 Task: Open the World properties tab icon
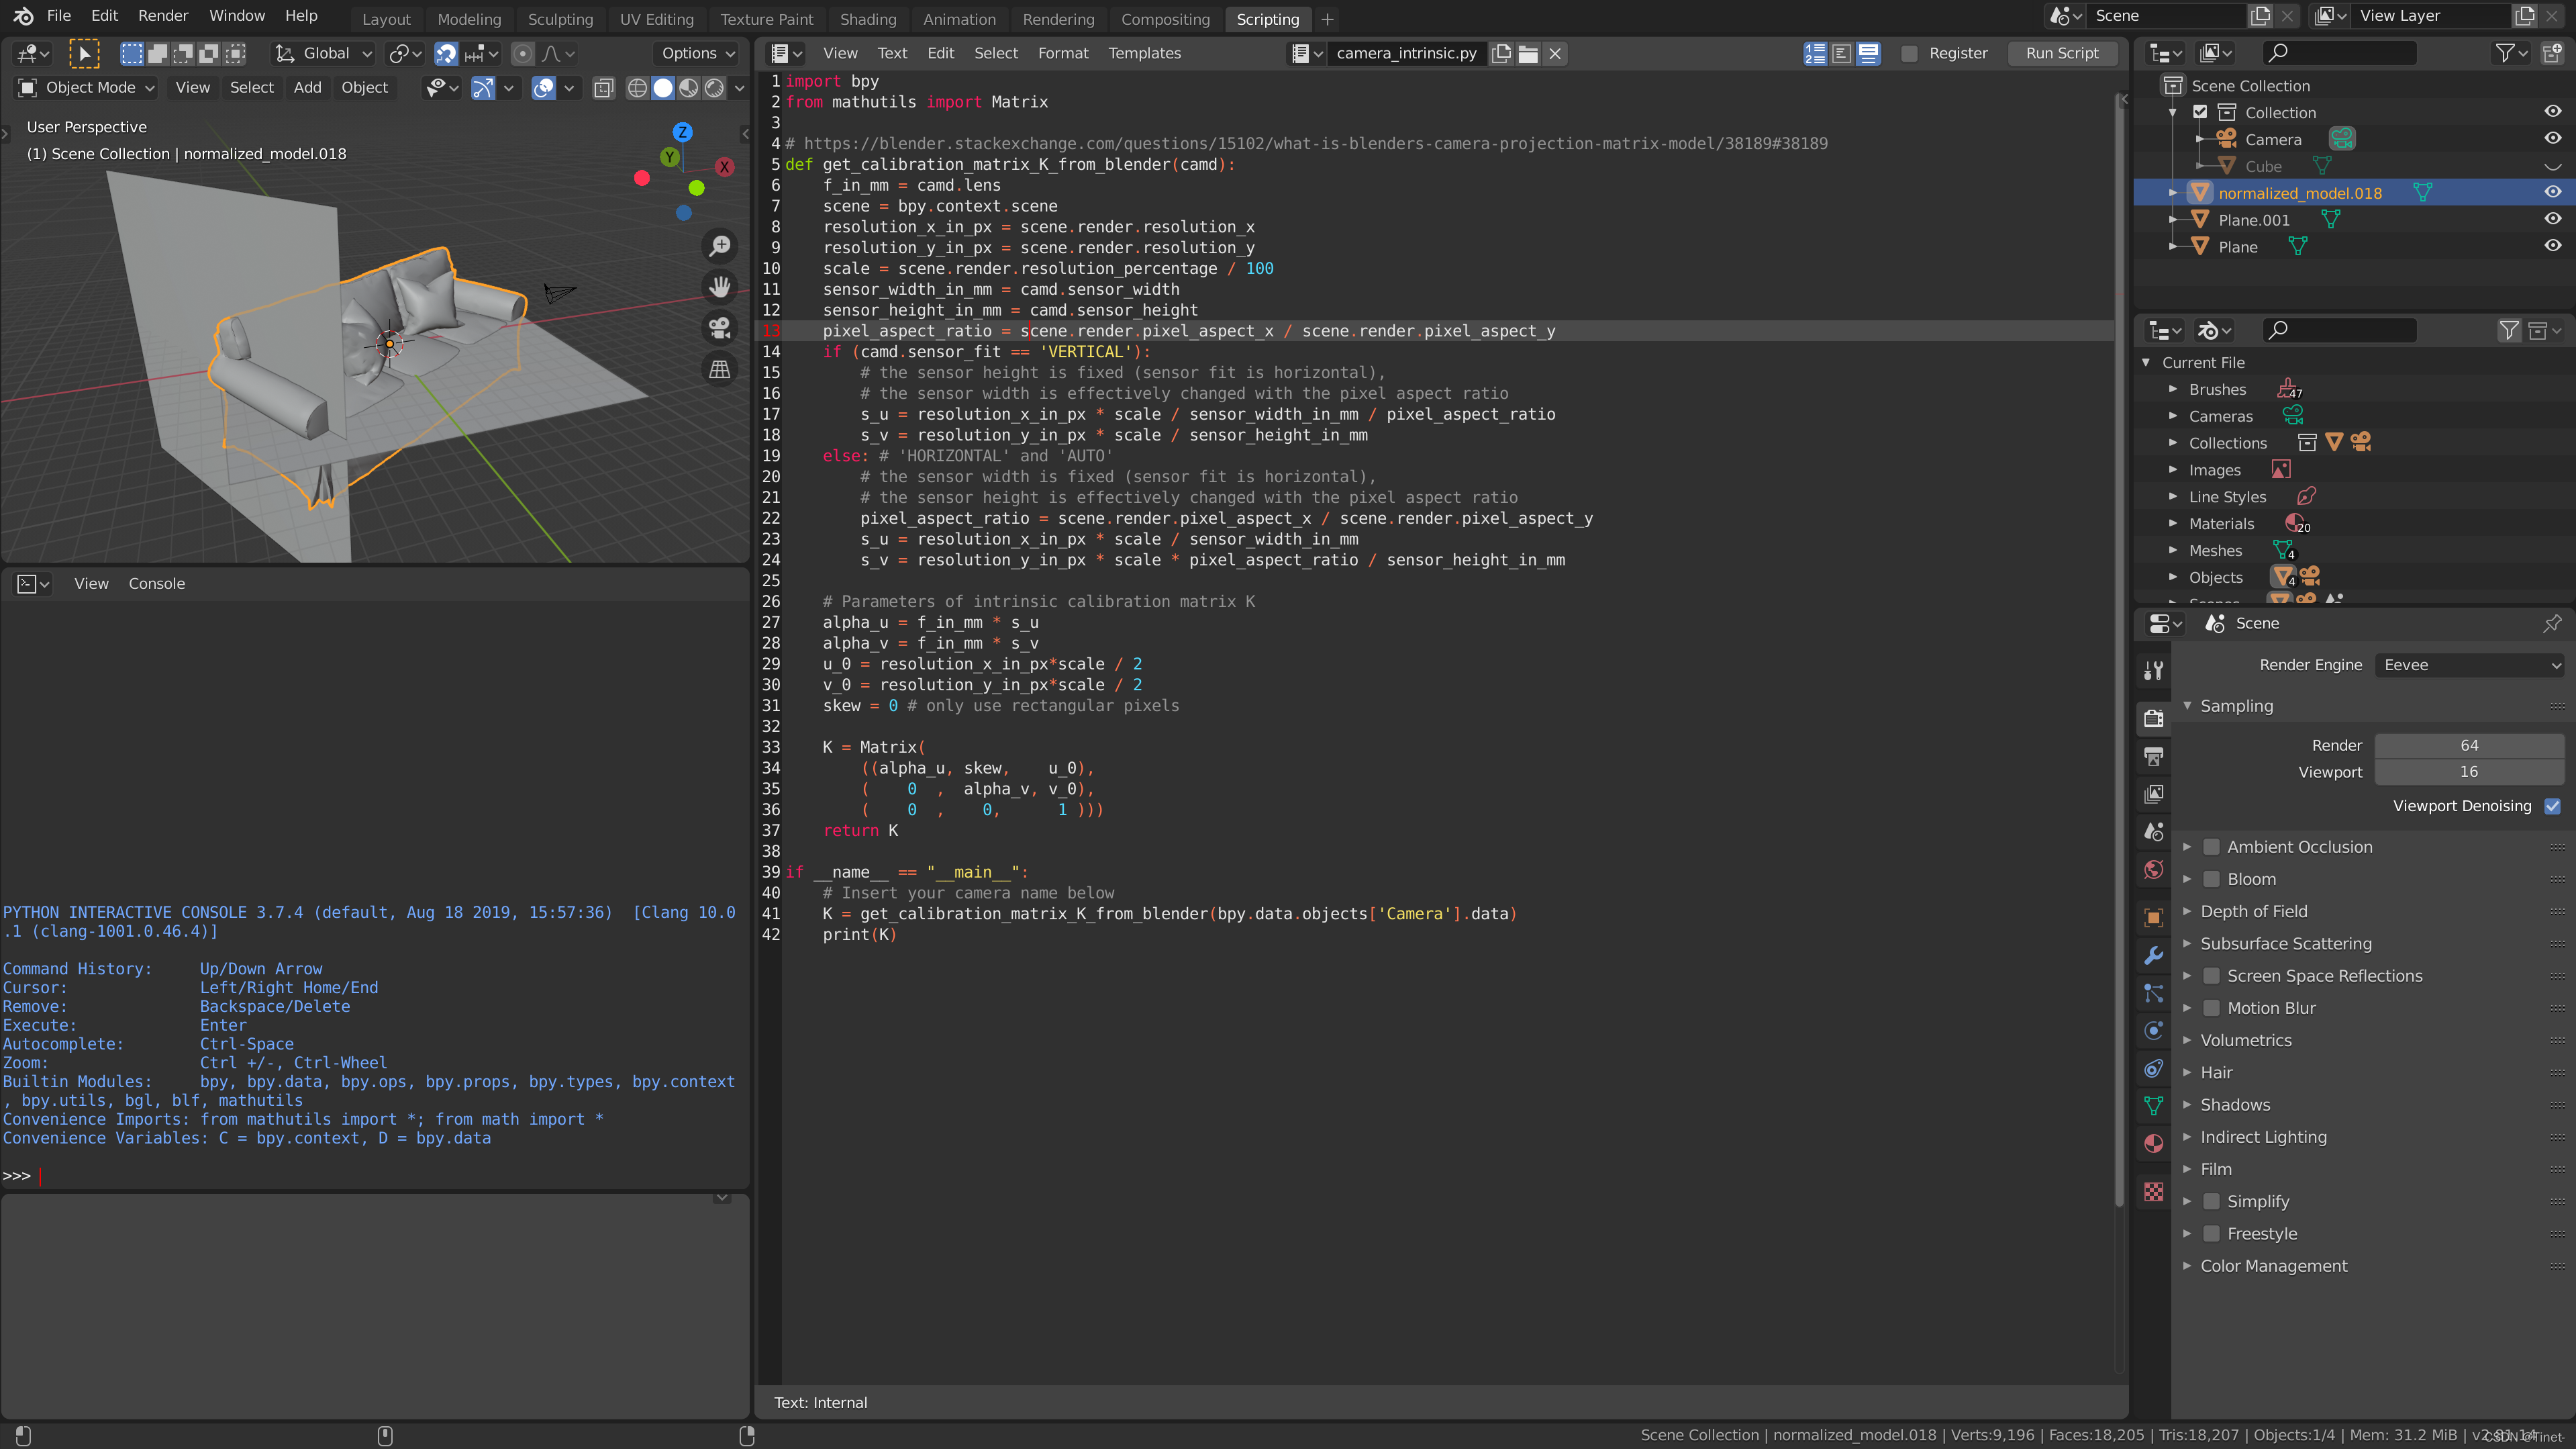2154,869
